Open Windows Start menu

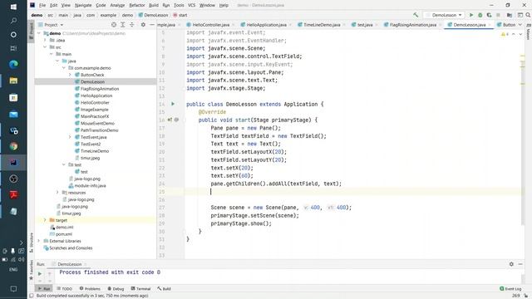[13, 7]
